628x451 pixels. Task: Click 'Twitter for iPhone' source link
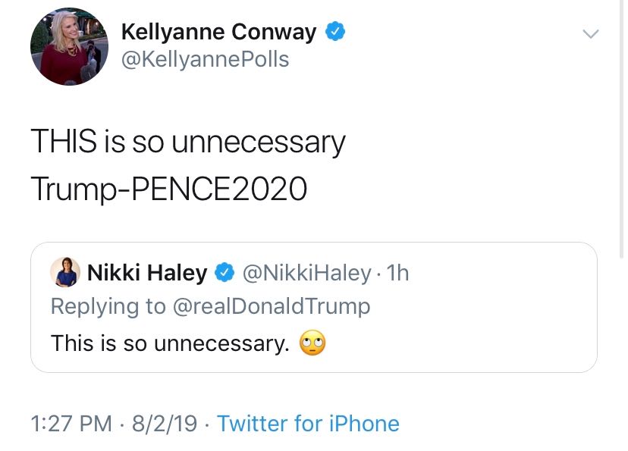(308, 423)
